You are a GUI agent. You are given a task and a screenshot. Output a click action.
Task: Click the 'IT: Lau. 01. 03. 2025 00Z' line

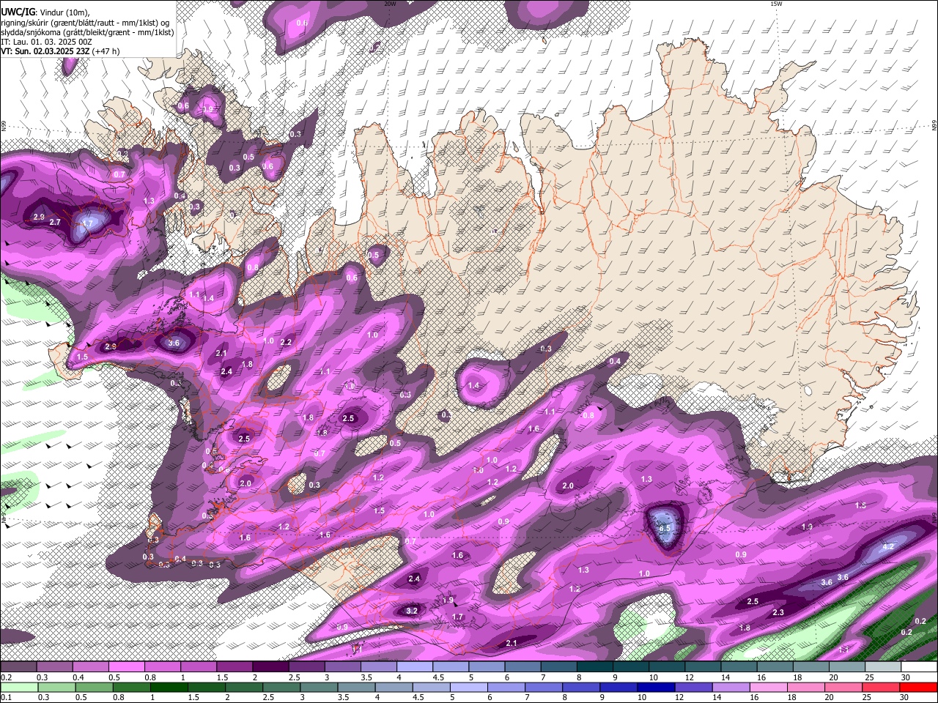click(45, 42)
